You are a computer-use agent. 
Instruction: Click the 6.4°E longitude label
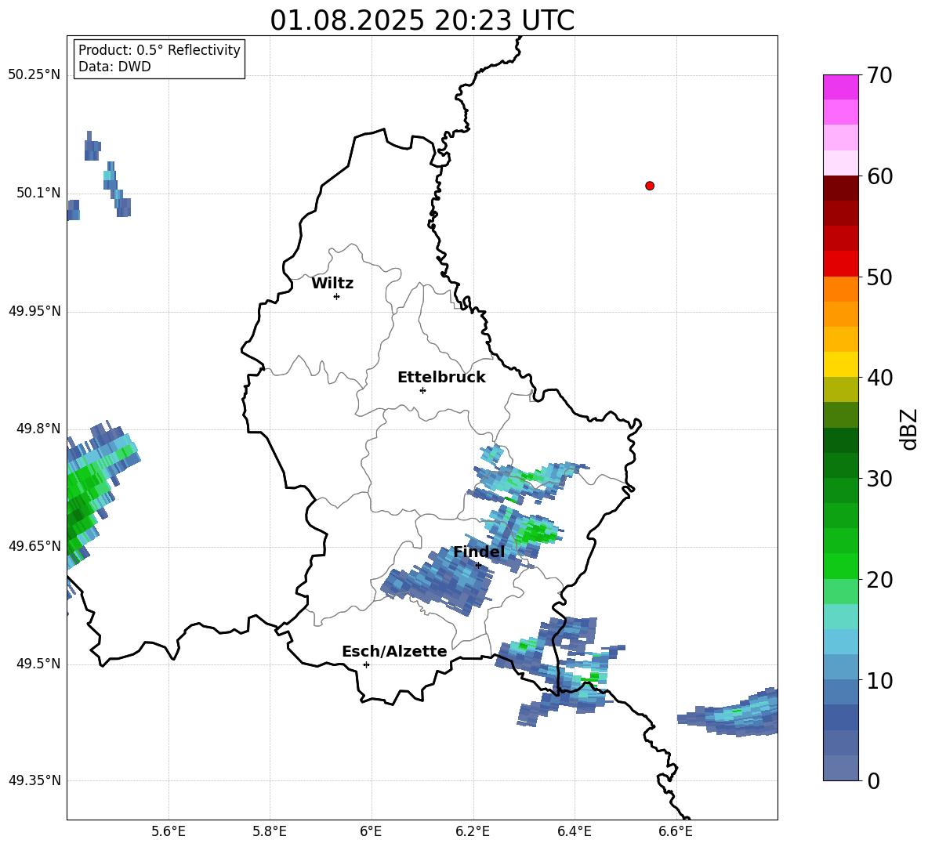pyautogui.click(x=574, y=831)
